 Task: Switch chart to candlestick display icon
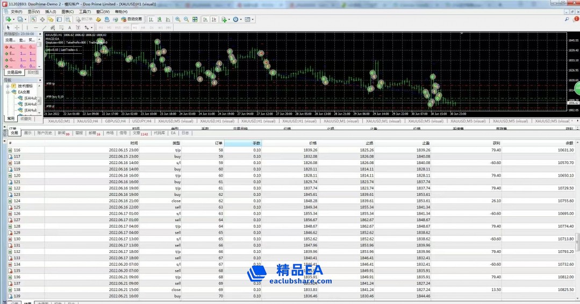pyautogui.click(x=160, y=19)
